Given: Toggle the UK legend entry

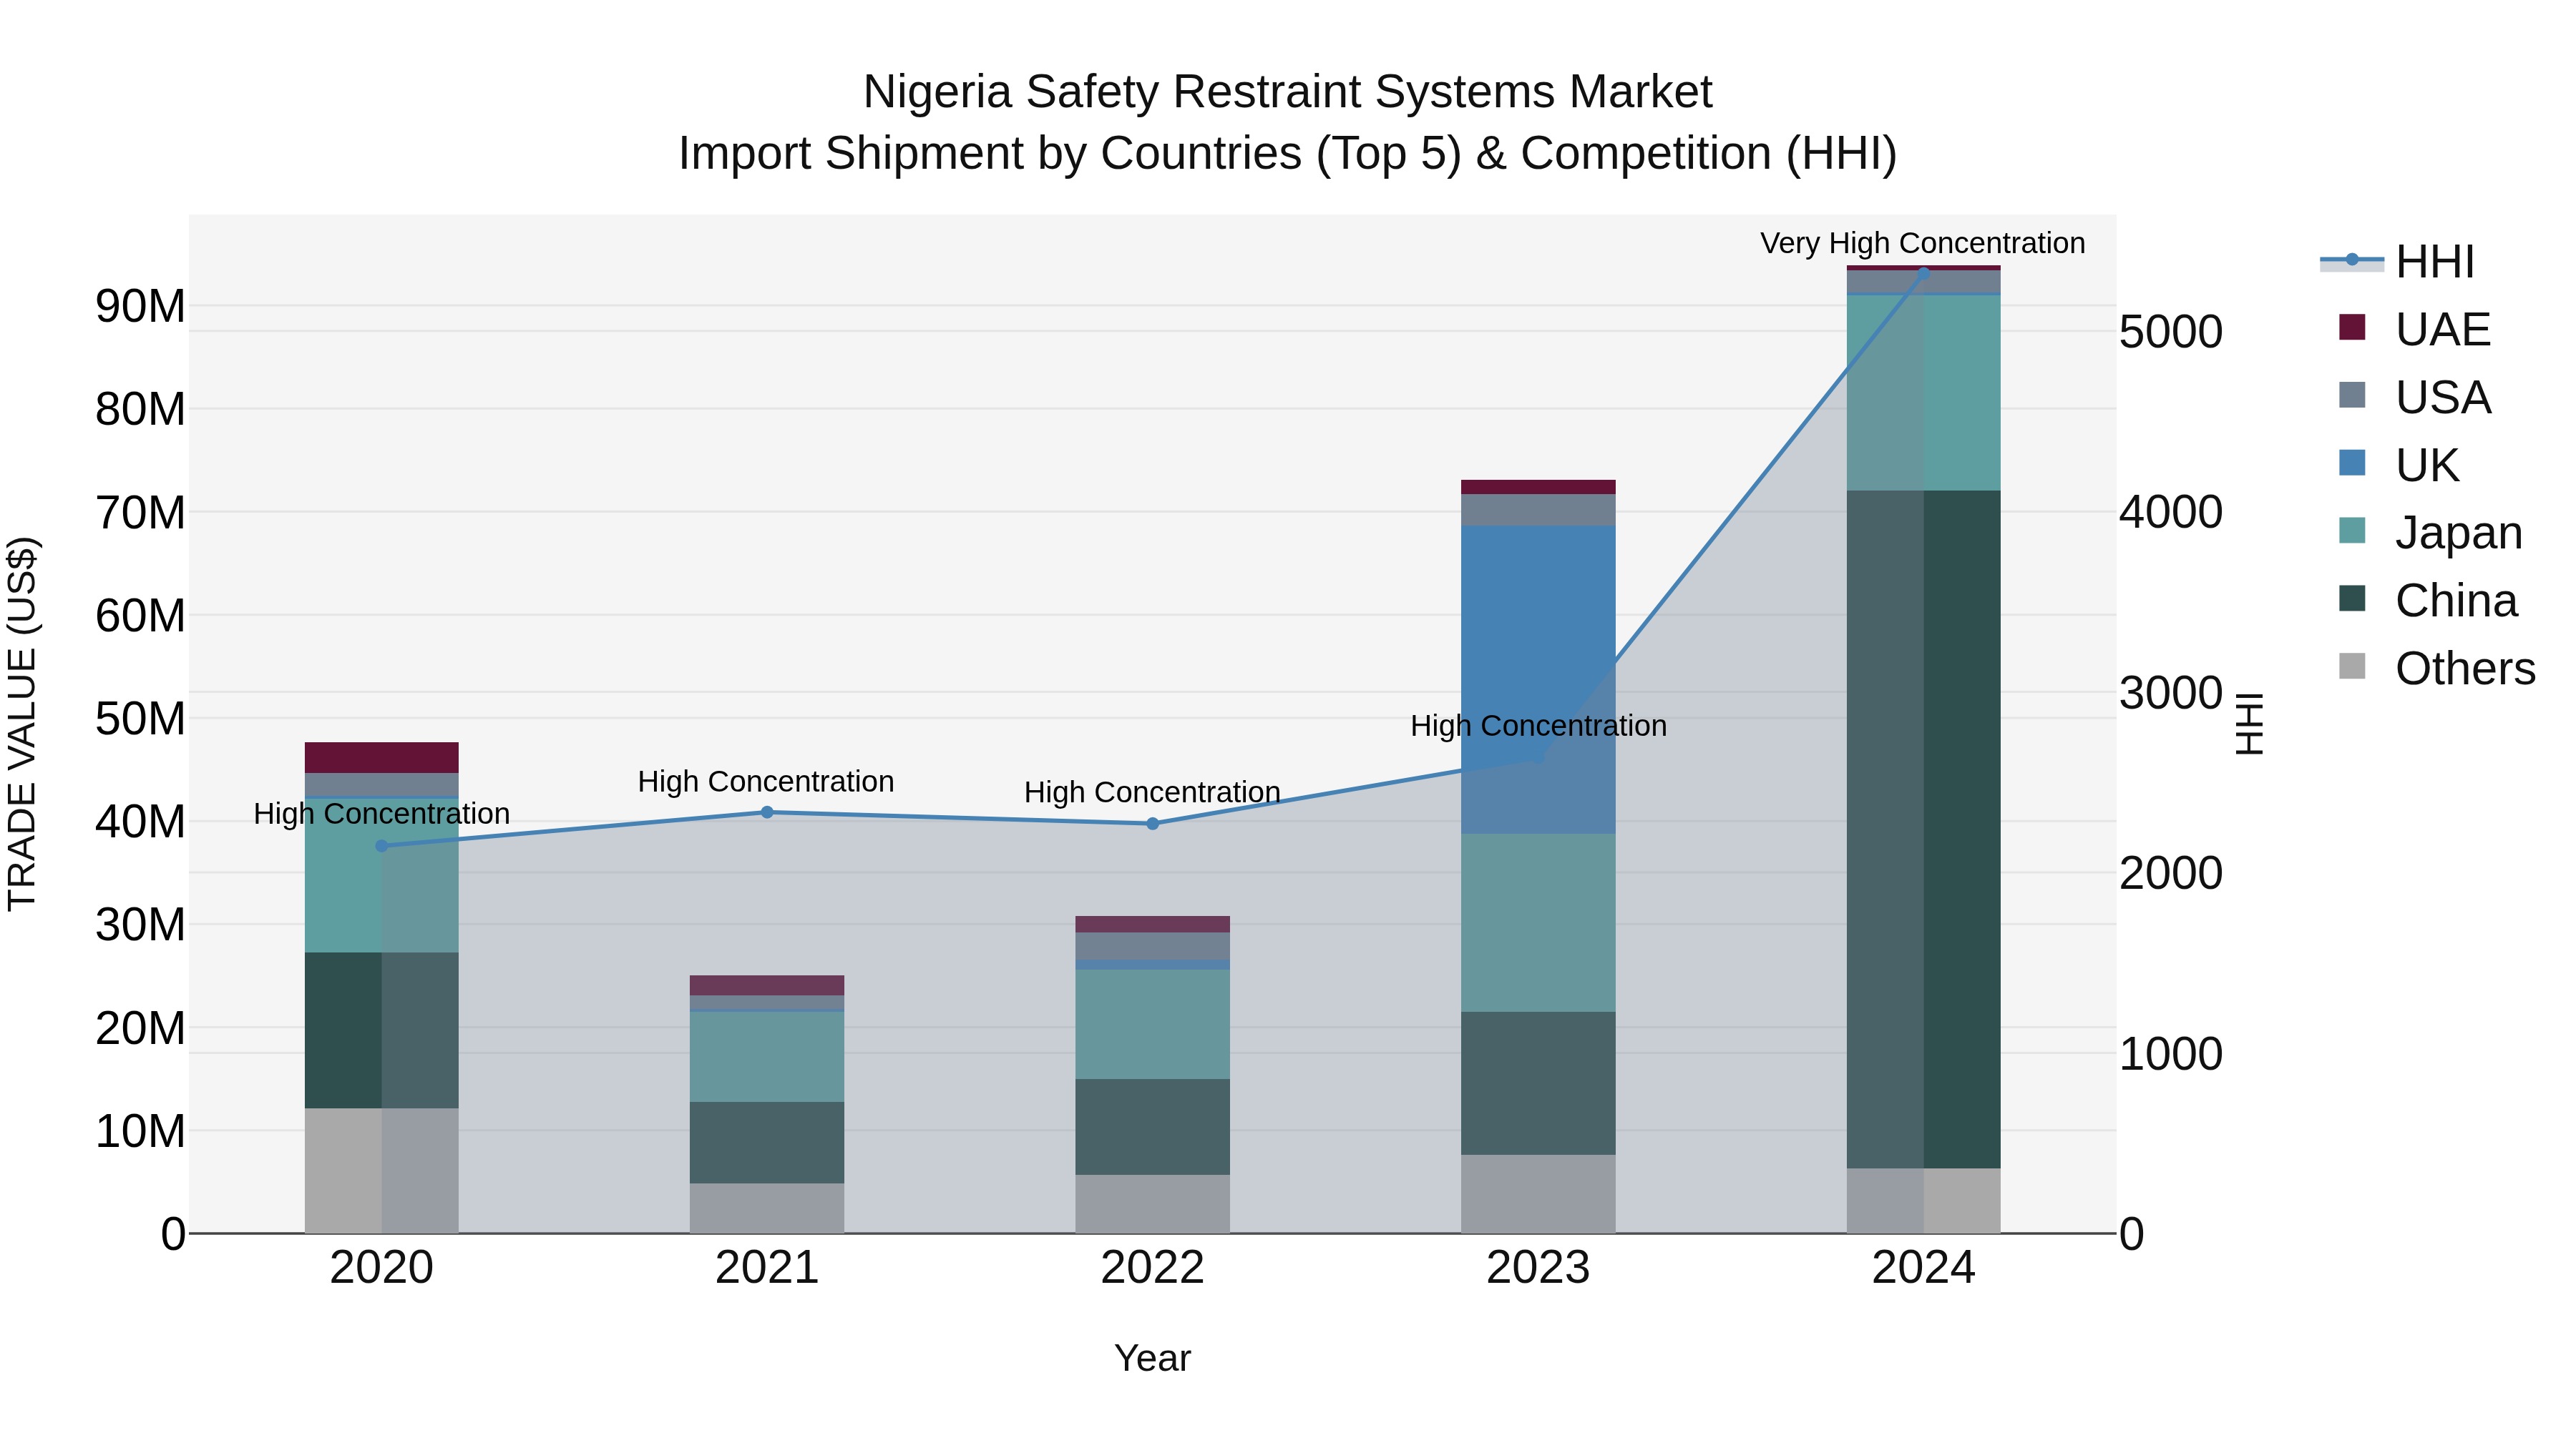Looking at the screenshot, I should pyautogui.click(x=2398, y=465).
